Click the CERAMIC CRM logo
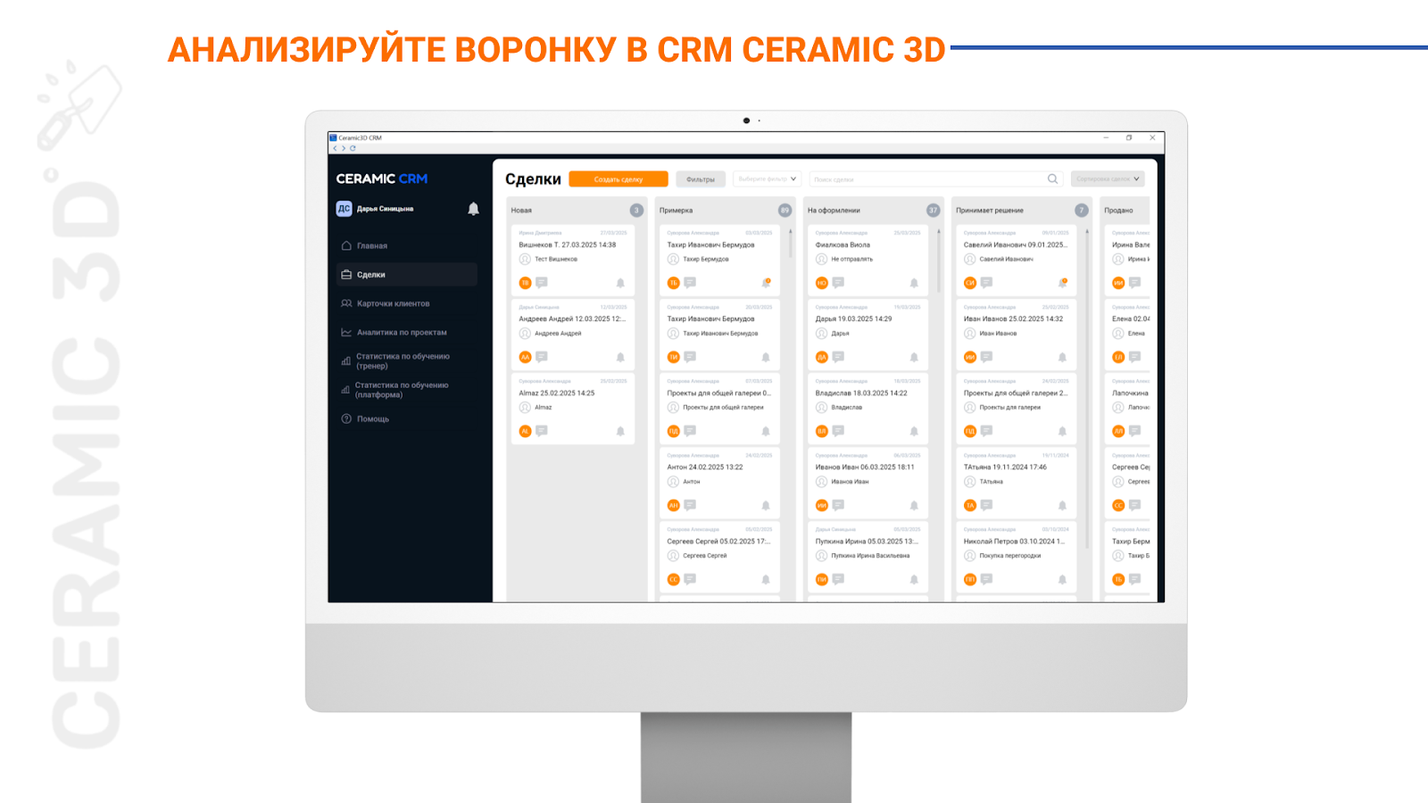 pos(382,178)
